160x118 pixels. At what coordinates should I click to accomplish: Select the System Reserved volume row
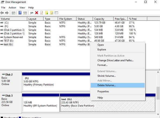click(x=74, y=37)
